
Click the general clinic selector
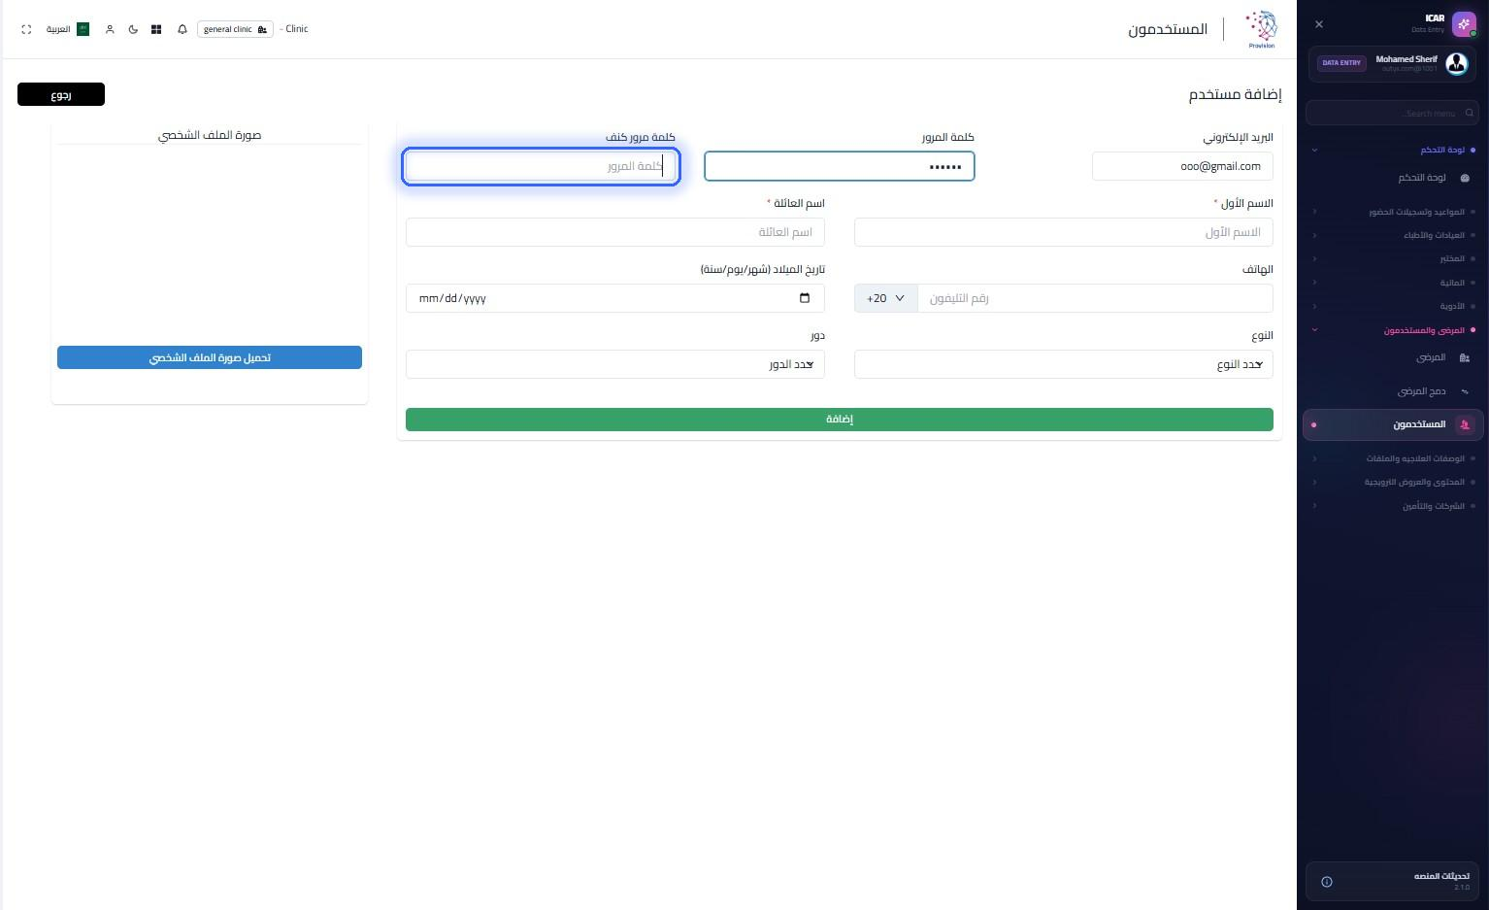[x=235, y=29]
